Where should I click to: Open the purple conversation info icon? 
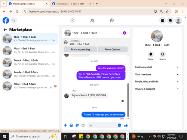tap(125, 33)
